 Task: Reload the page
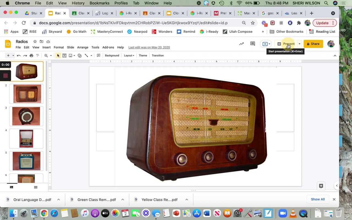(24, 23)
